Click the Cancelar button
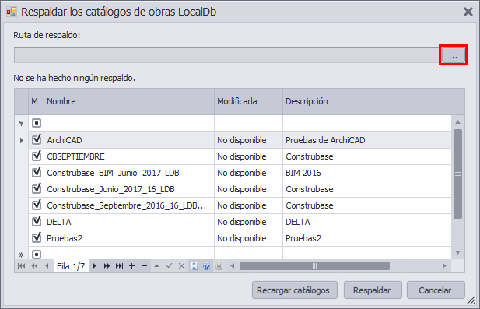This screenshot has height=309, width=480. (x=436, y=290)
